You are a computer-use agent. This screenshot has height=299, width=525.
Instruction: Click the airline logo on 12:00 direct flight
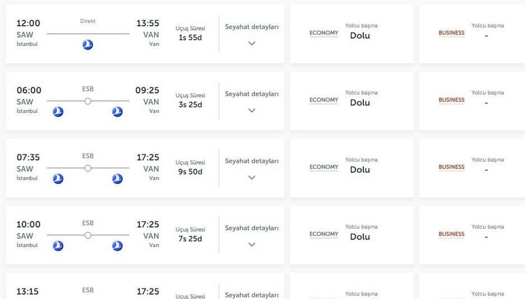(87, 44)
